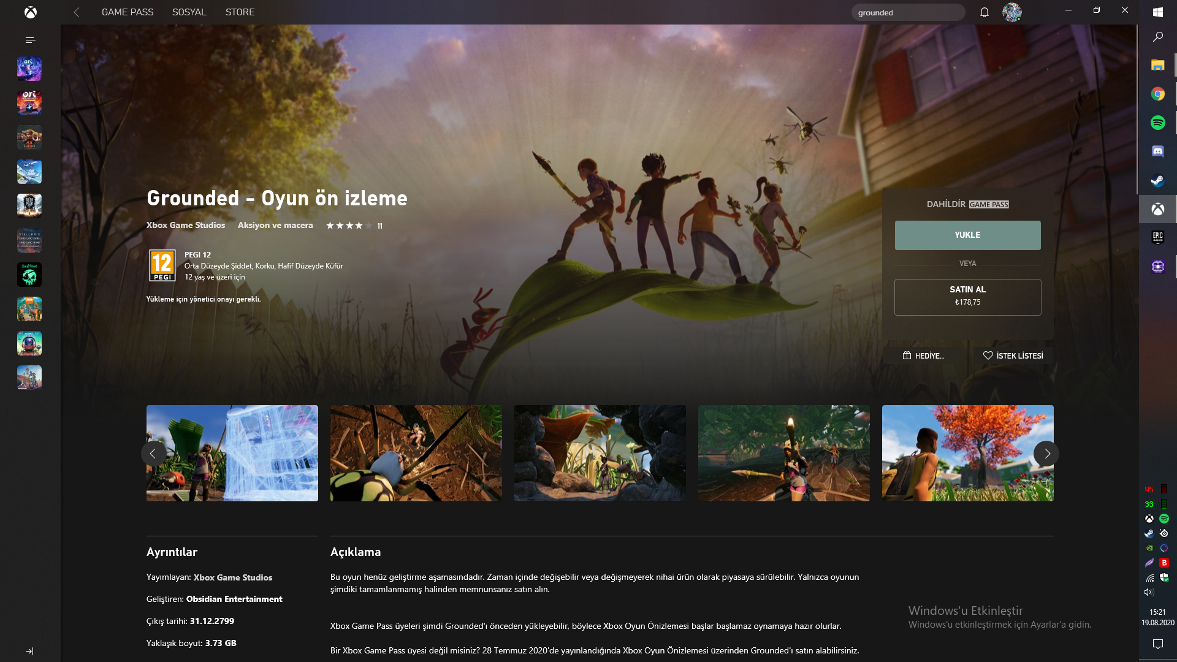Screen dimensions: 1177x662
Task: Open Sea of Thieves in sidebar
Action: pyautogui.click(x=29, y=275)
